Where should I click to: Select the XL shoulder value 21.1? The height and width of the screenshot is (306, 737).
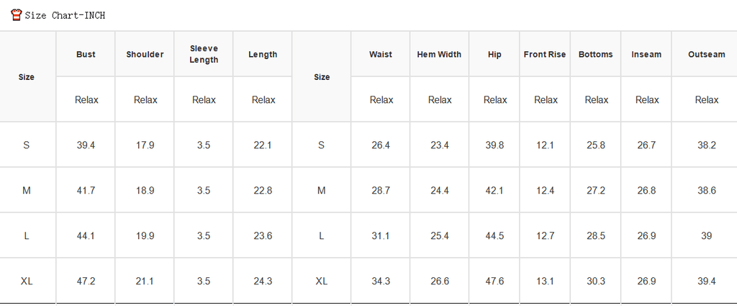tap(145, 281)
